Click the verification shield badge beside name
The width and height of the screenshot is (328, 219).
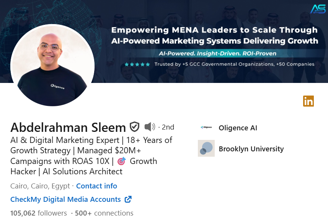[x=134, y=127]
